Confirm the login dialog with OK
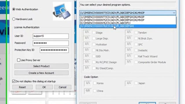Image resolution: width=185 pixels, height=104 pixels. [x=44, y=87]
